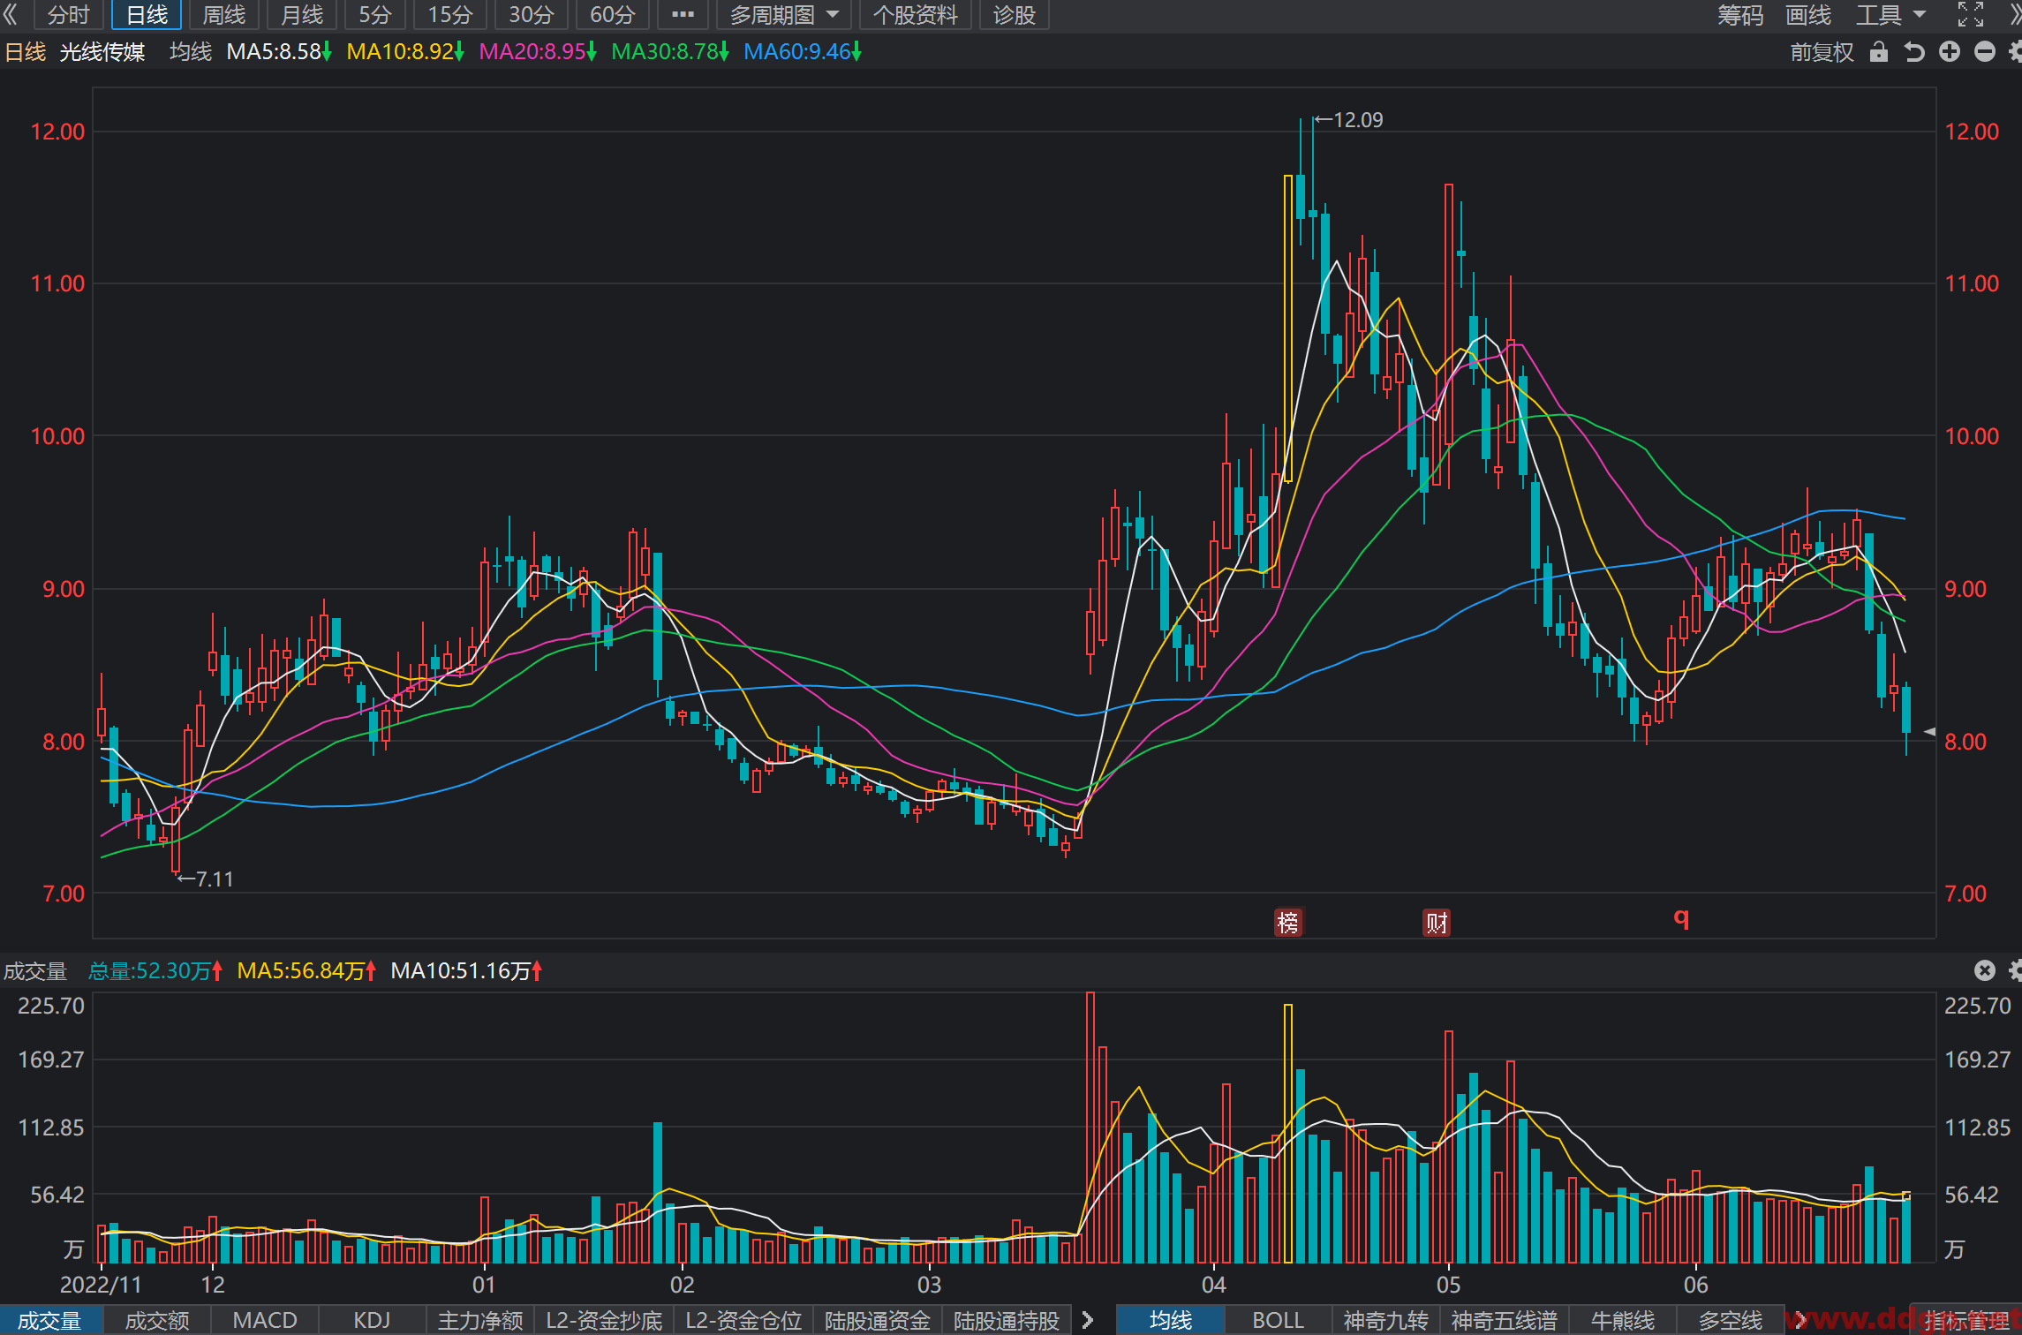Switch to L2-资金抄底 indicator tab
This screenshot has height=1335, width=2022.
click(x=604, y=1320)
